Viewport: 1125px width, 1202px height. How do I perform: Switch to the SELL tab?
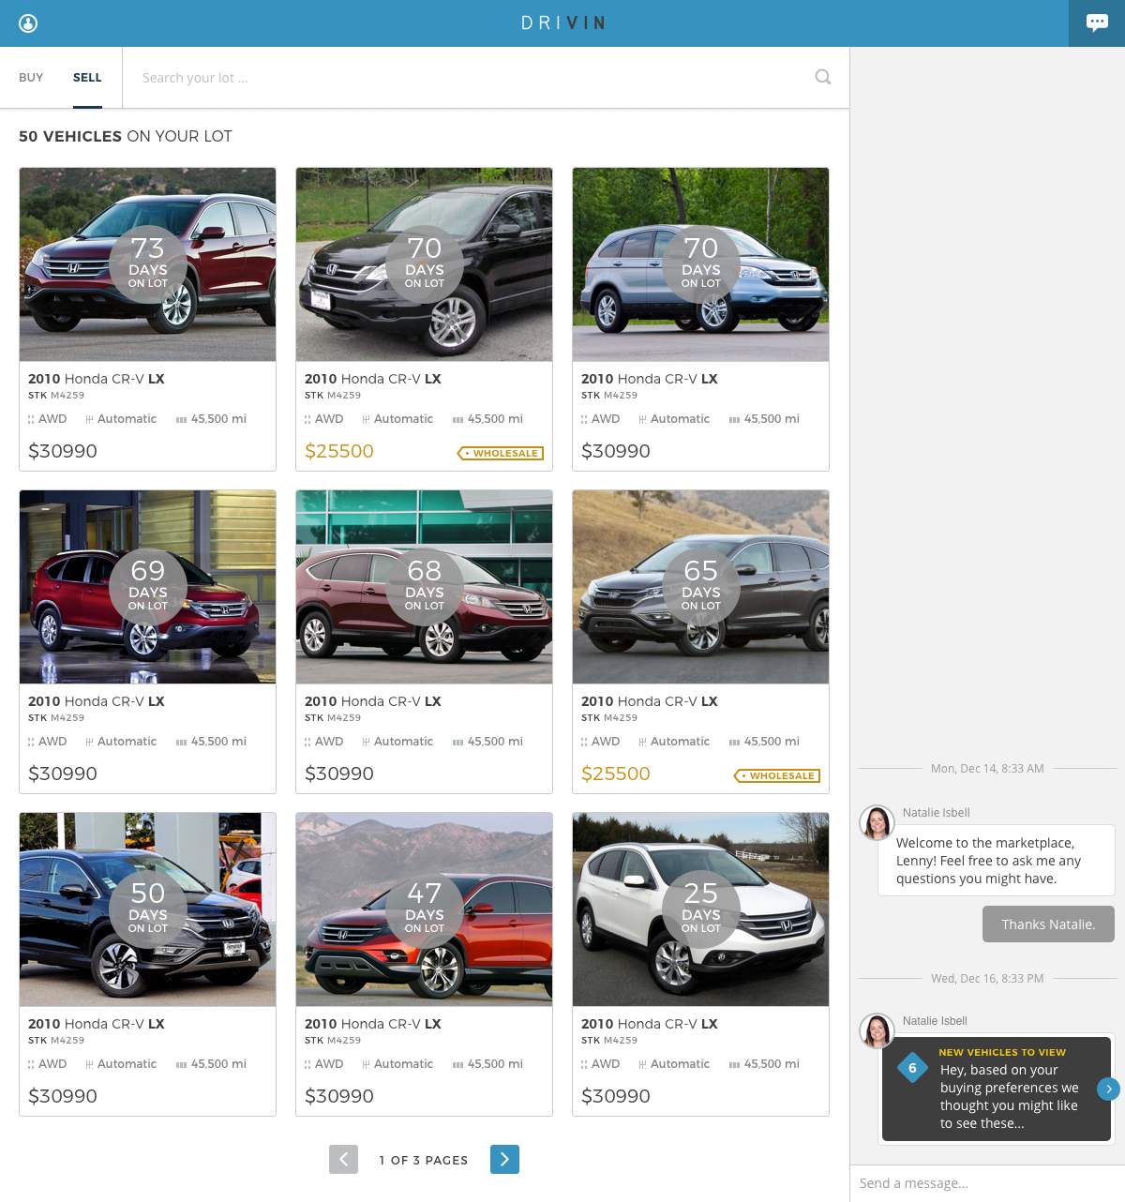[87, 78]
